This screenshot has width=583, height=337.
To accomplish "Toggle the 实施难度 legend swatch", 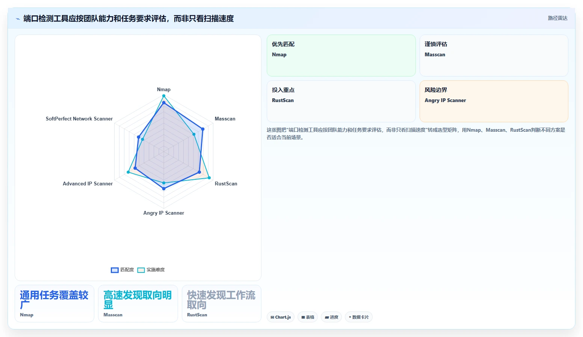I will [141, 270].
